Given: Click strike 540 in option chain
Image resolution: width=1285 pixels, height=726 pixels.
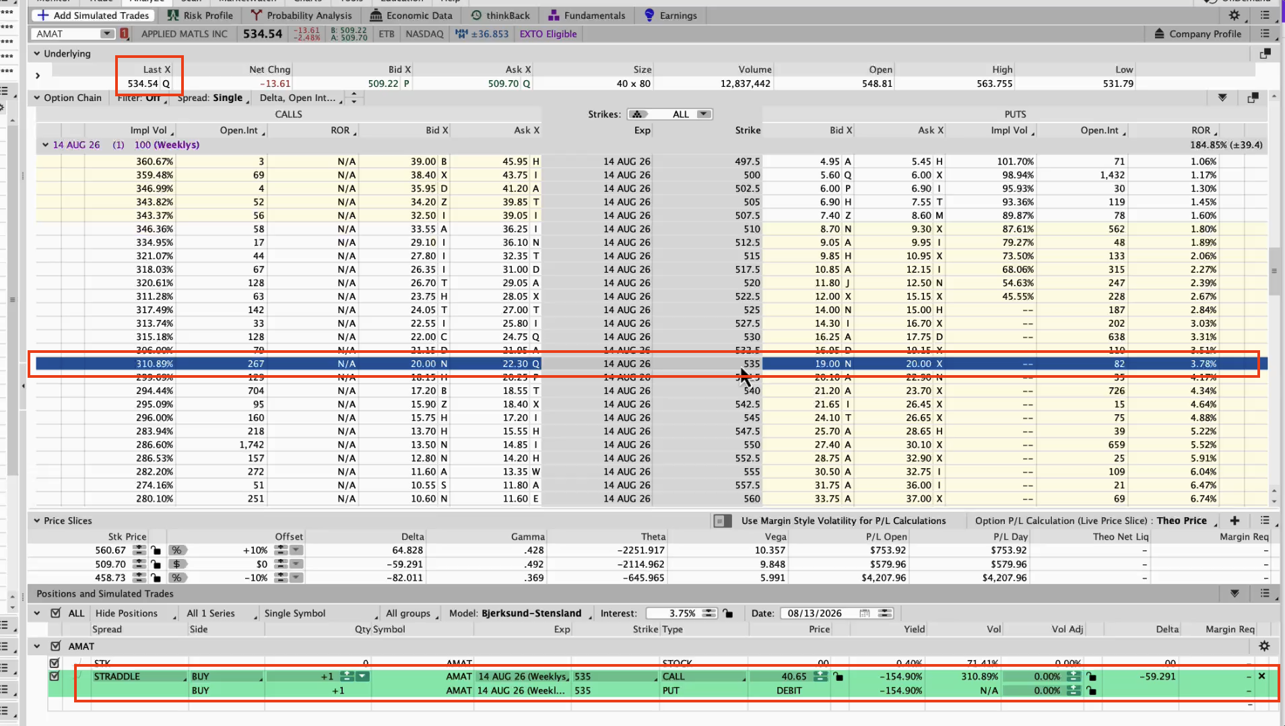Looking at the screenshot, I should pos(752,391).
